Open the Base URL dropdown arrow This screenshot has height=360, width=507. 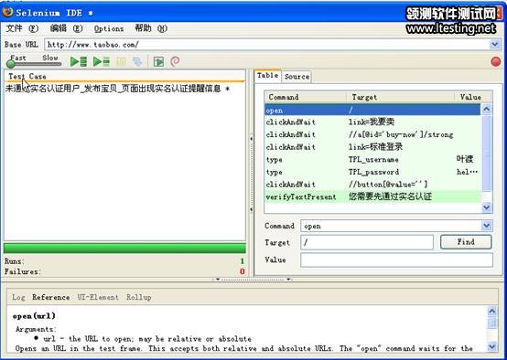(x=495, y=44)
